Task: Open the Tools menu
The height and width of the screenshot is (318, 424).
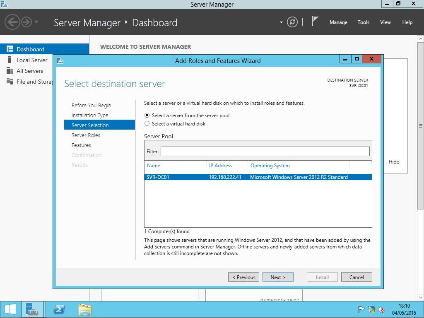Action: tap(363, 22)
